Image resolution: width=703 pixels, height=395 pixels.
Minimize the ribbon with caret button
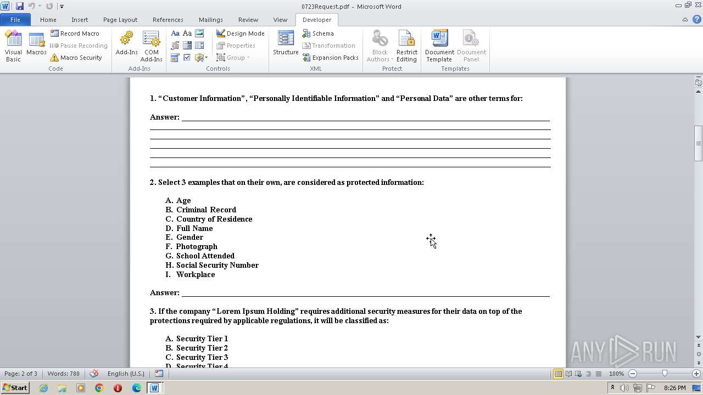pos(685,20)
